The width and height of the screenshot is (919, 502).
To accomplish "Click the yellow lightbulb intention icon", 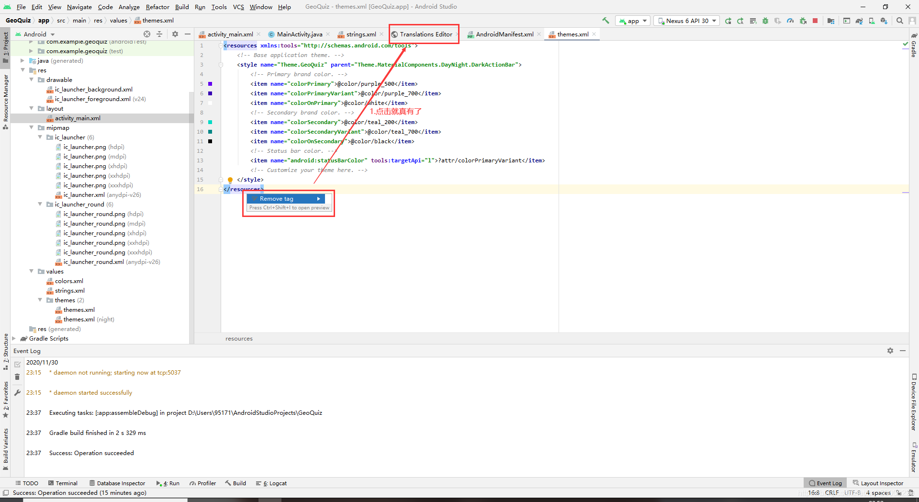I will pyautogui.click(x=230, y=180).
